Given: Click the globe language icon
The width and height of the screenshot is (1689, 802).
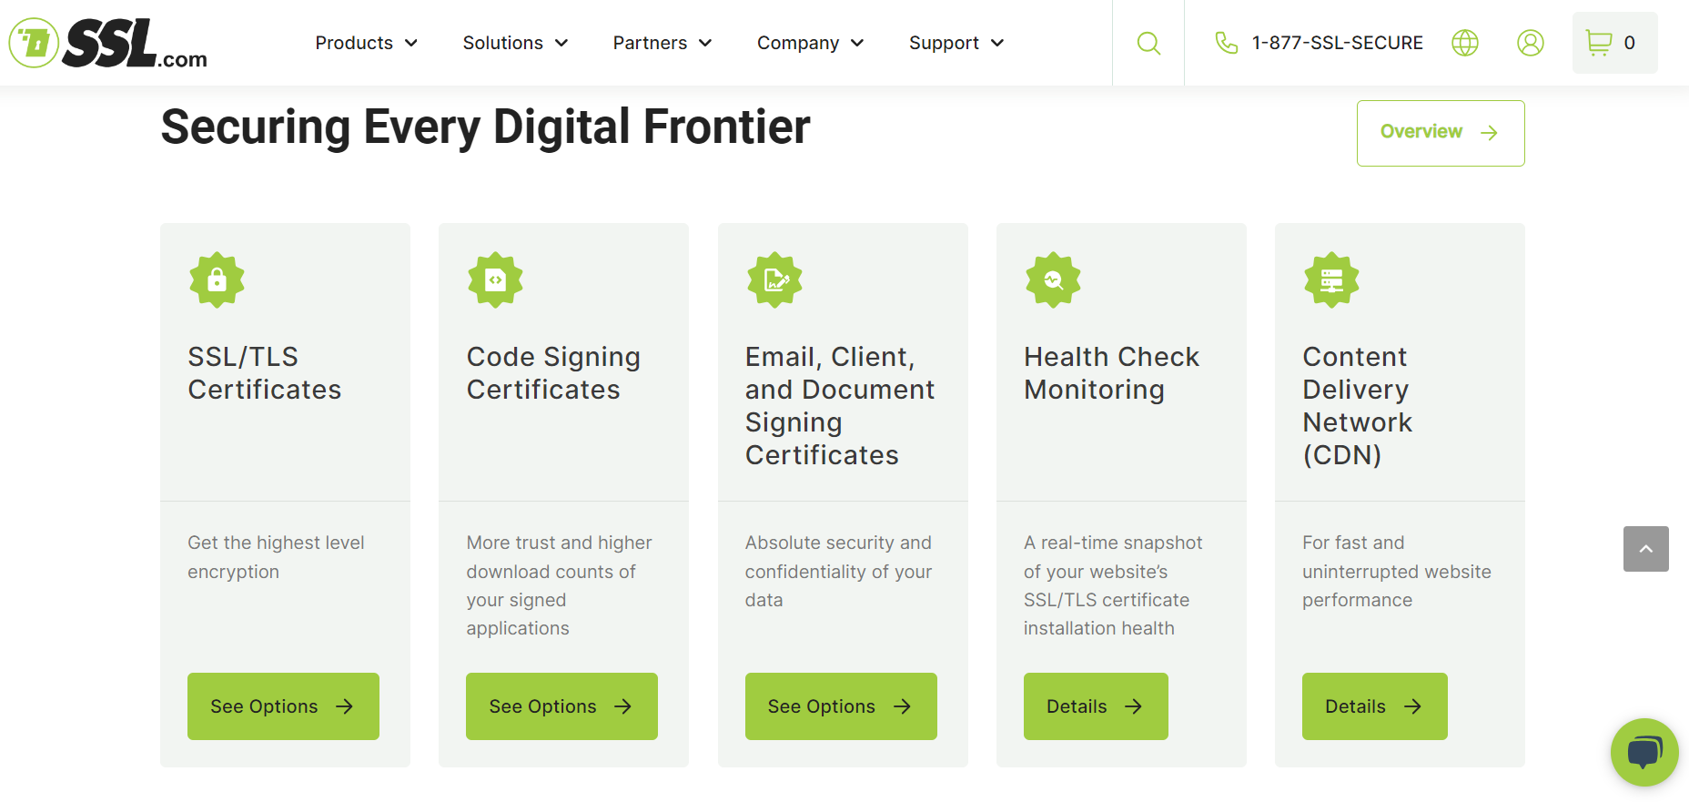Looking at the screenshot, I should [x=1464, y=43].
